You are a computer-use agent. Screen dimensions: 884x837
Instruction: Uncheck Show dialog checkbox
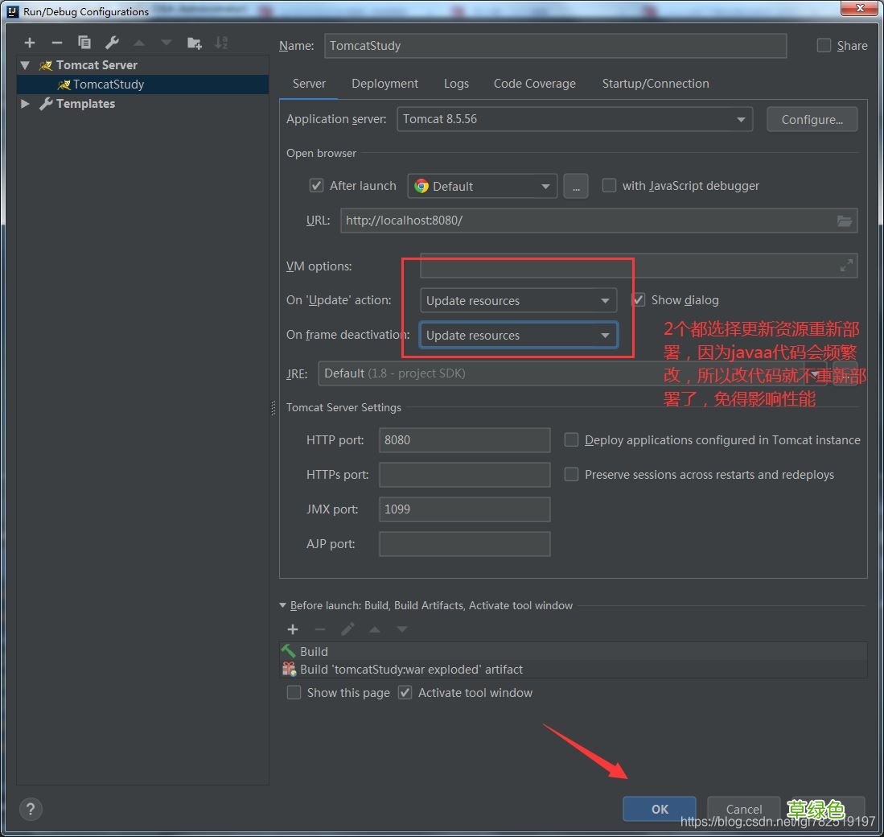click(639, 300)
